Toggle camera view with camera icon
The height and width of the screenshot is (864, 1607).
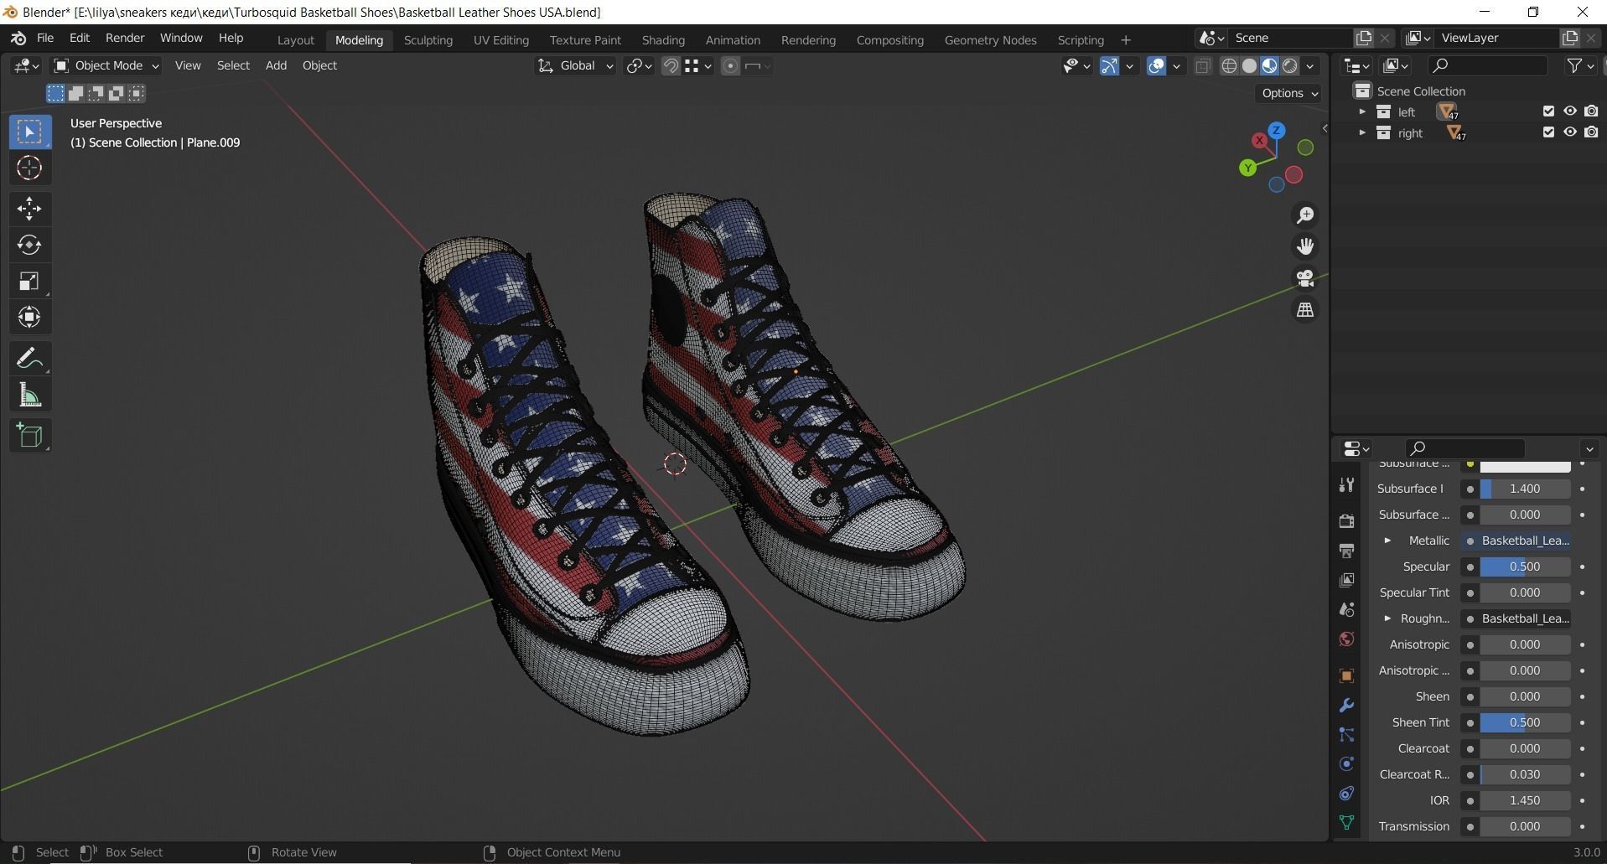[1305, 278]
